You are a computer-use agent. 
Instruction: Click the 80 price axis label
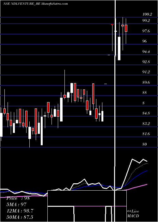[145, 144]
